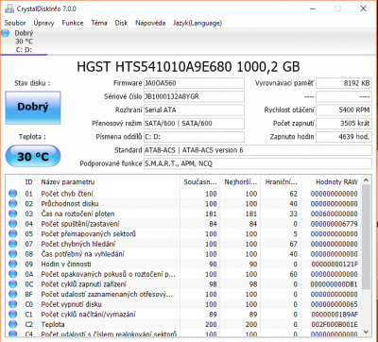Open the Soubor menu

pos(15,23)
